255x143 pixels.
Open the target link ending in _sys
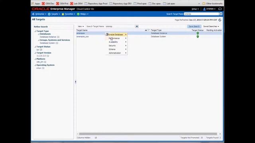pyautogui.click(x=82, y=37)
